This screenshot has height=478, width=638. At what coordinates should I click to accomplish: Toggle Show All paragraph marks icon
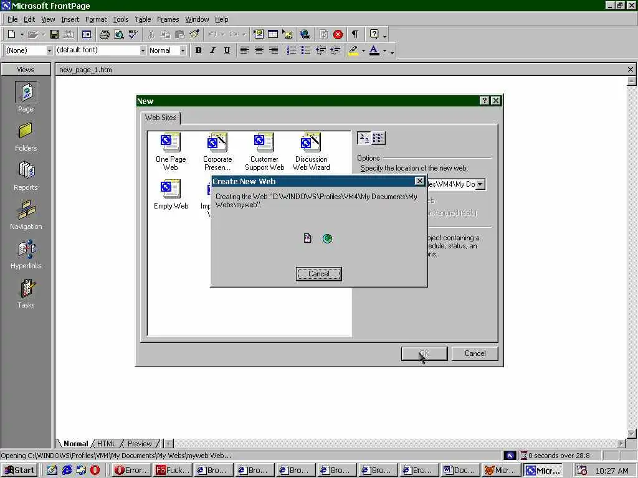[355, 35]
